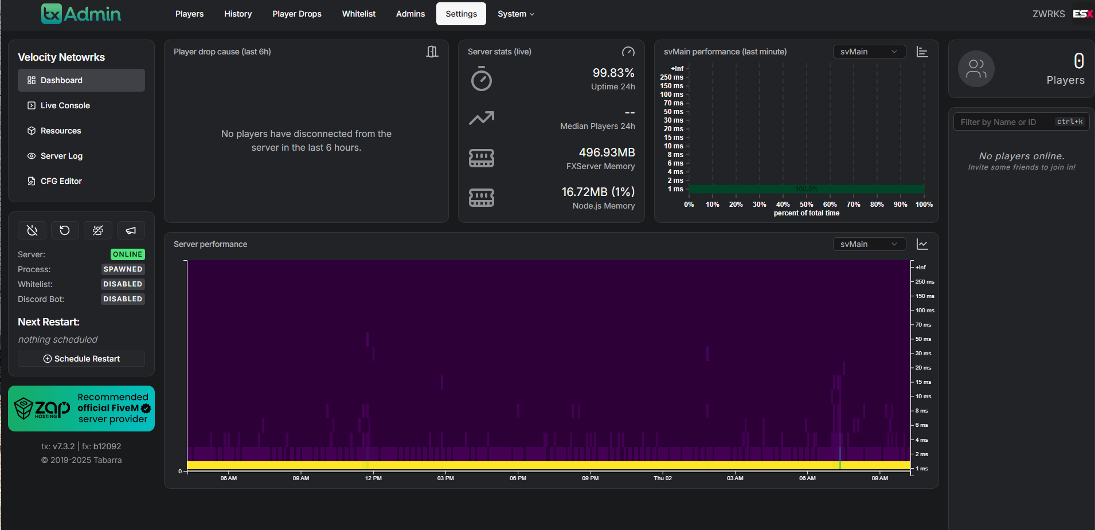Click the kick all players icon
Screen dimensions: 1095x530
click(x=98, y=230)
